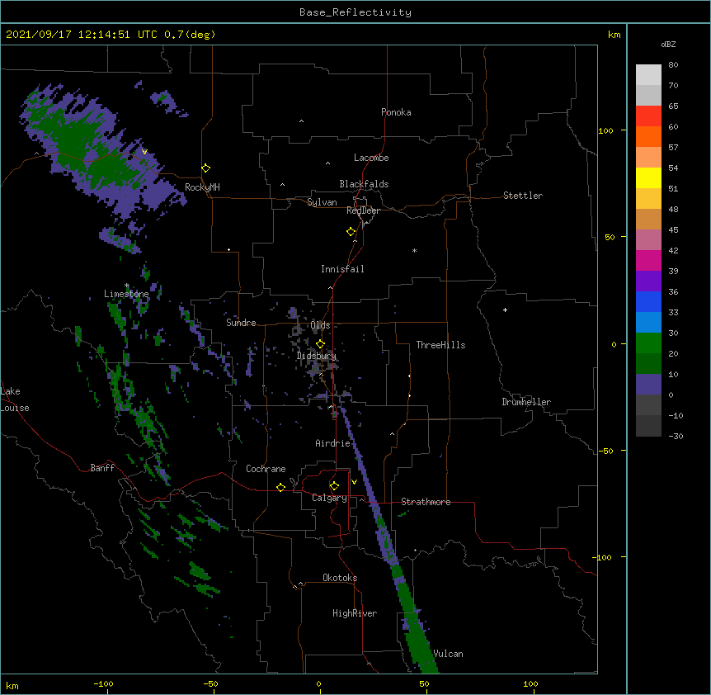
Task: Select the blue 33-36 dBZ legend swatch
Action: pos(648,301)
